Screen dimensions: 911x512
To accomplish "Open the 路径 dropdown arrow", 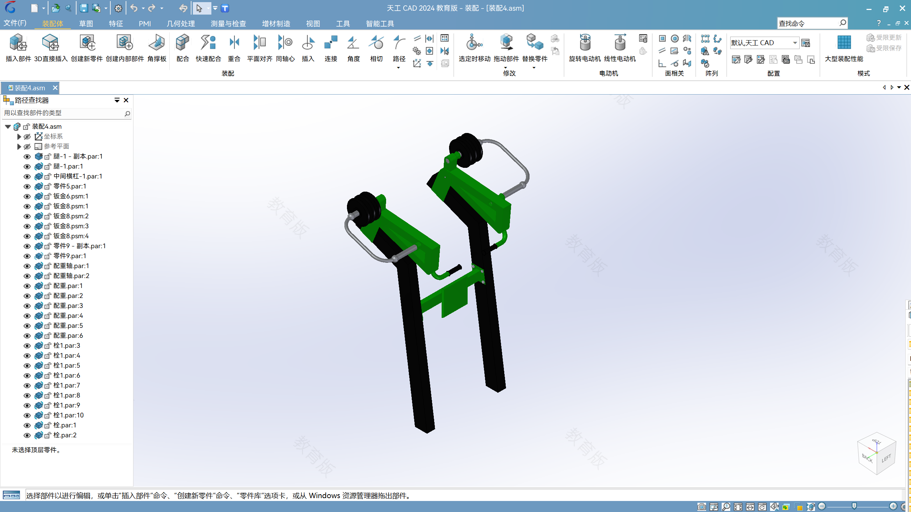I will tap(399, 68).
